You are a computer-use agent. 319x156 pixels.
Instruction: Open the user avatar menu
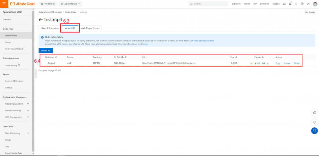coord(315,4)
